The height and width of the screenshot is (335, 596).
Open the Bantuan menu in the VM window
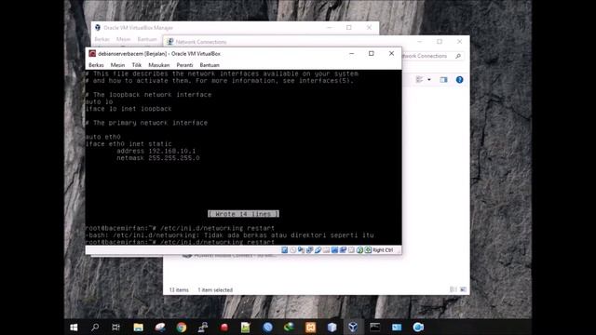(x=210, y=65)
